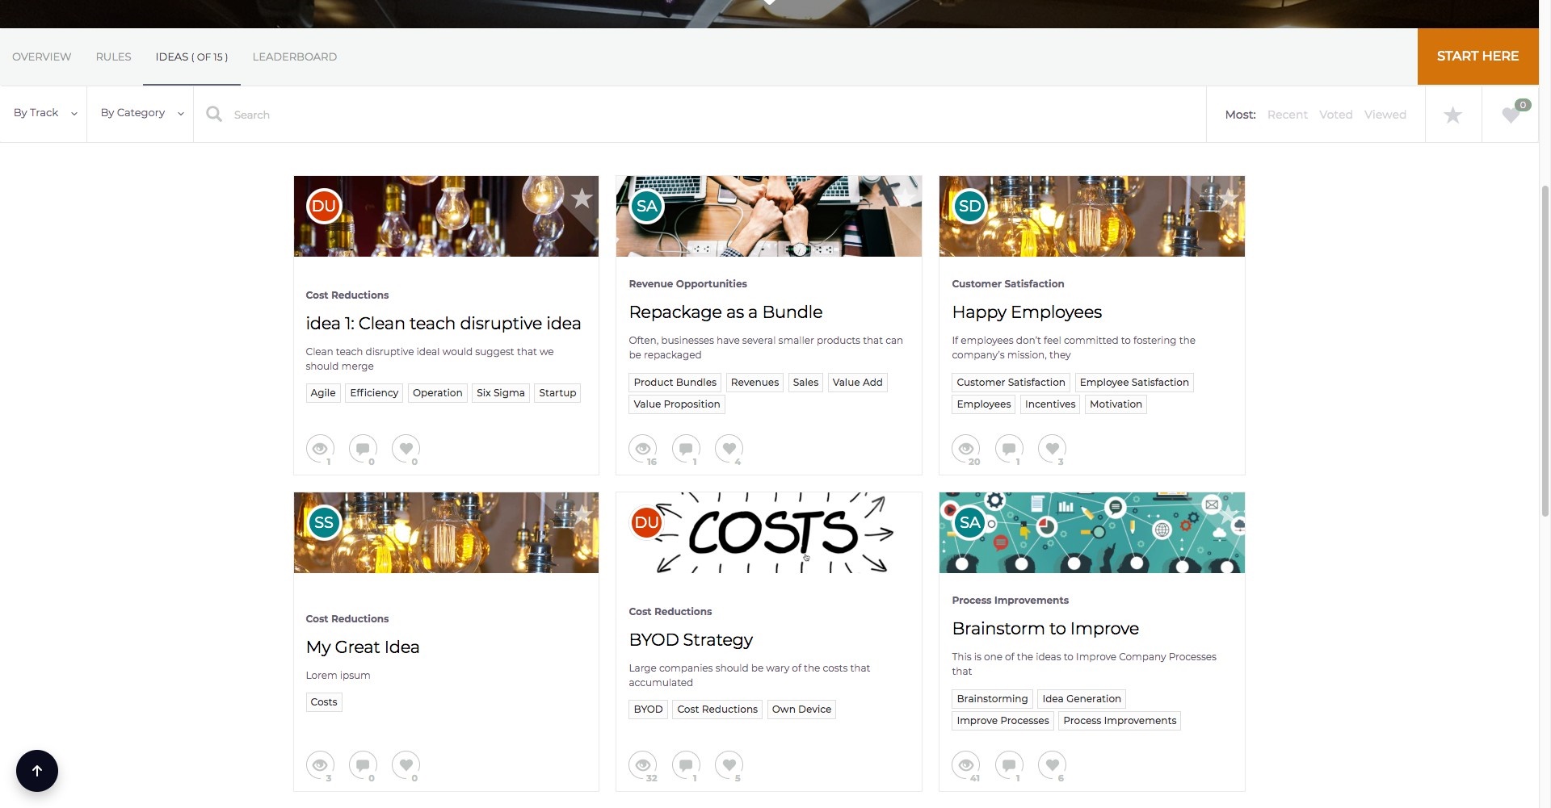Viewport: 1551px width, 808px height.
Task: Click the 'Own Device' tag
Action: point(801,710)
